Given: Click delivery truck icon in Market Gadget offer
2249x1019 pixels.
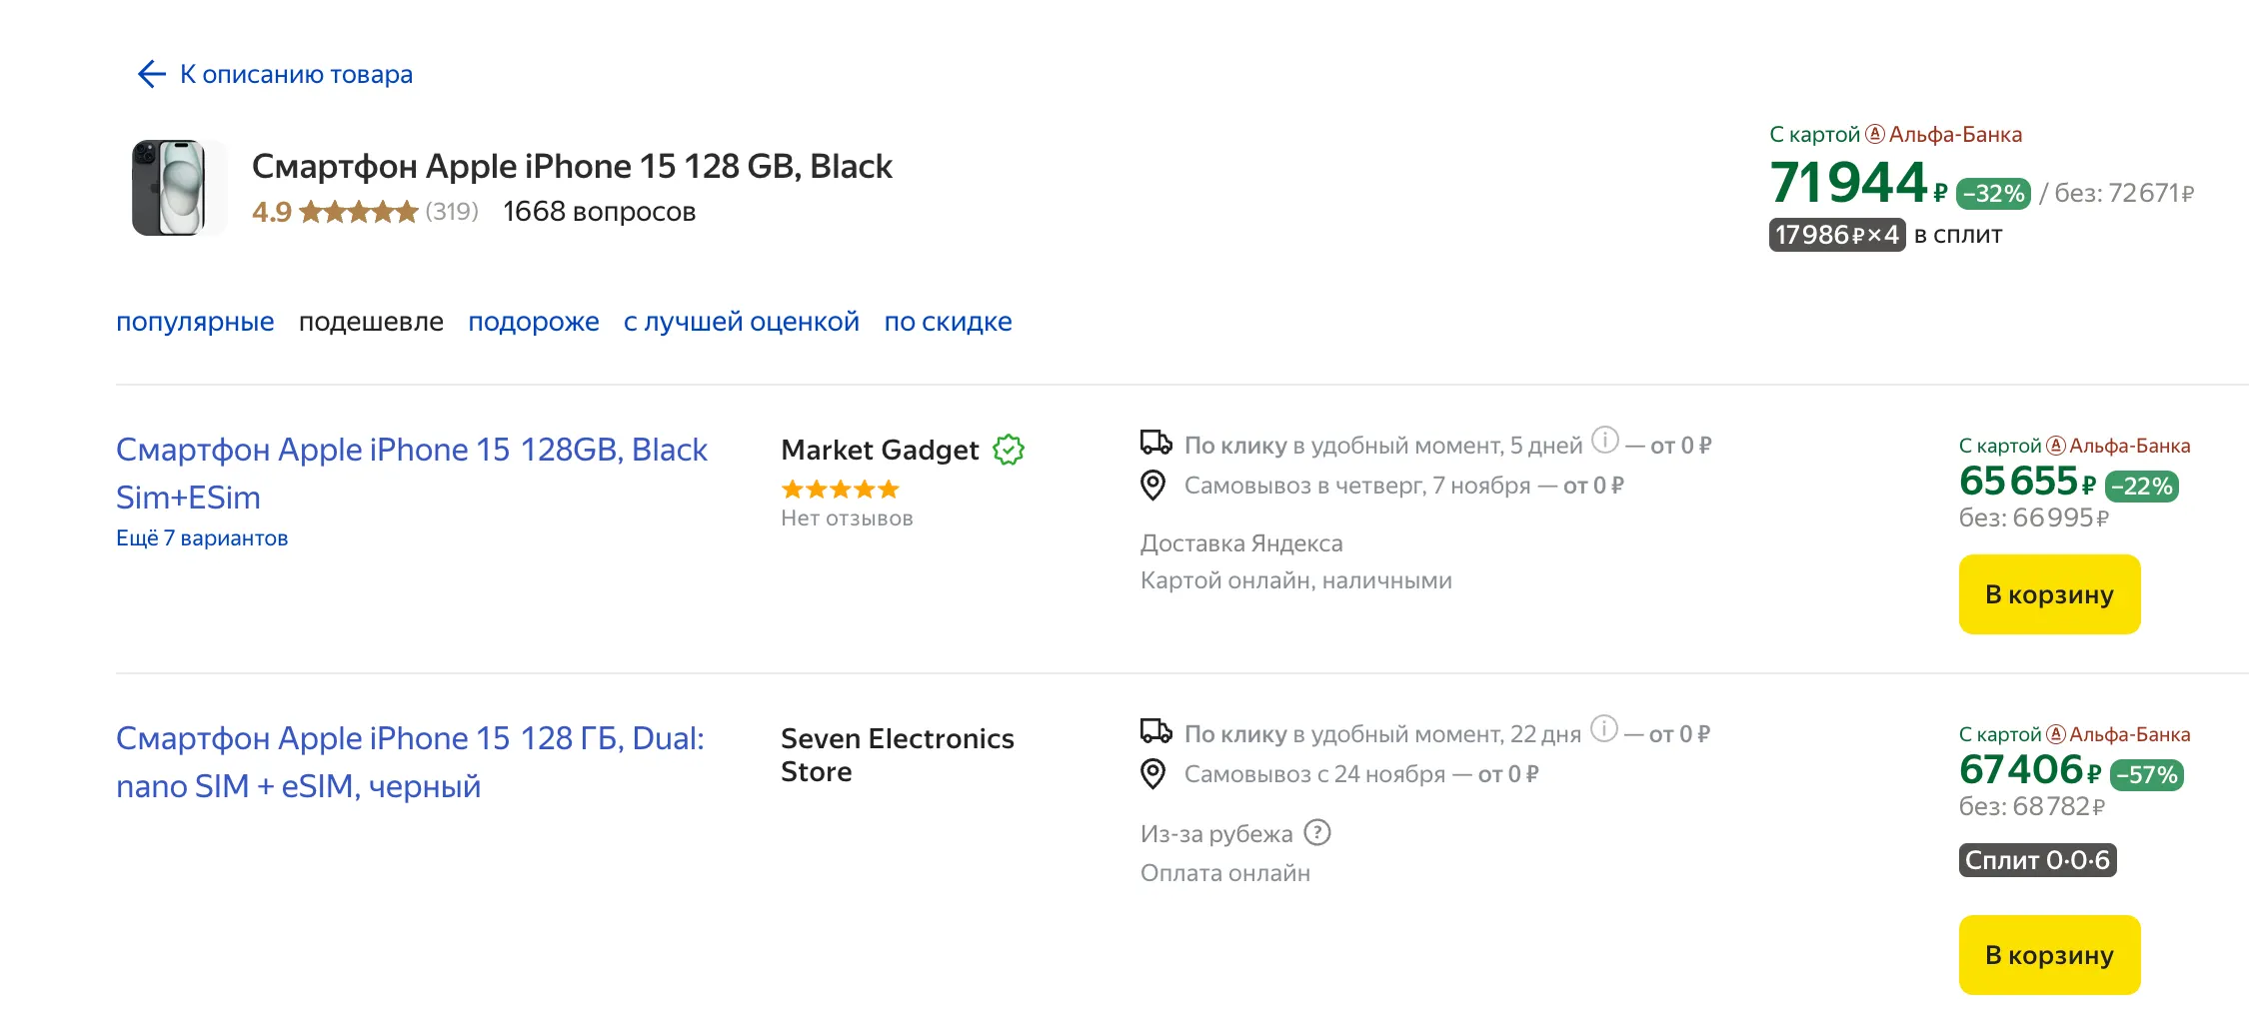Looking at the screenshot, I should (x=1155, y=443).
